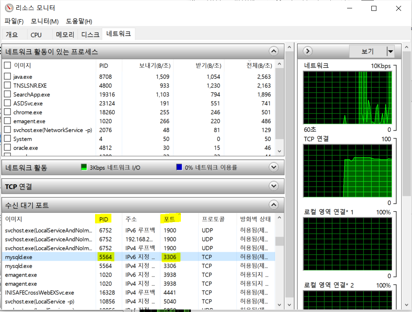Viewport: 412px width, 312px height.
Task: Click the right panel arrow icon
Action: 307,51
